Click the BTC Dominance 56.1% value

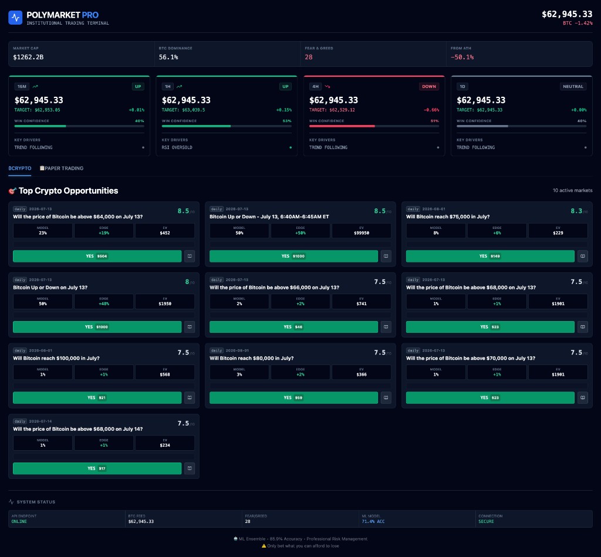(x=168, y=57)
